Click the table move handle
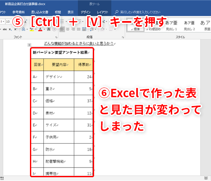The width and height of the screenshot is (211, 181). coord(29,45)
